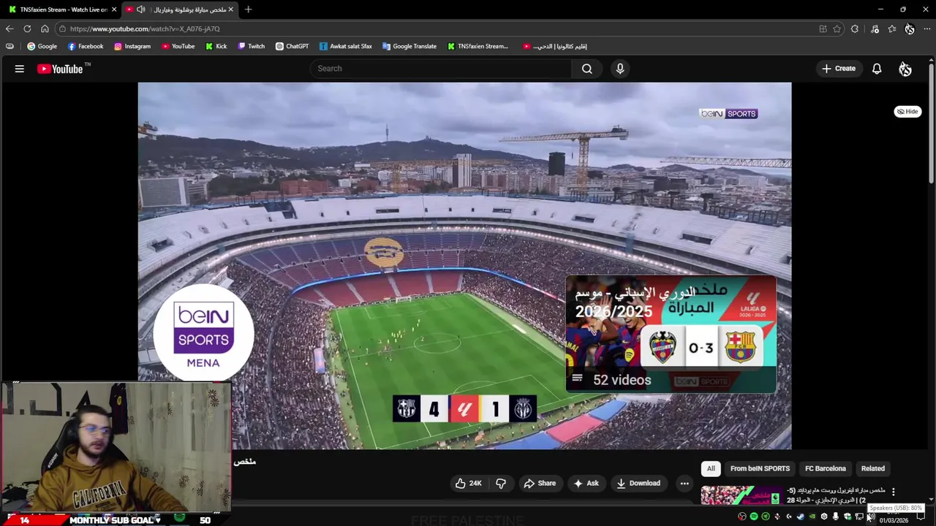Open browser extensions puzzle icon

855,28
